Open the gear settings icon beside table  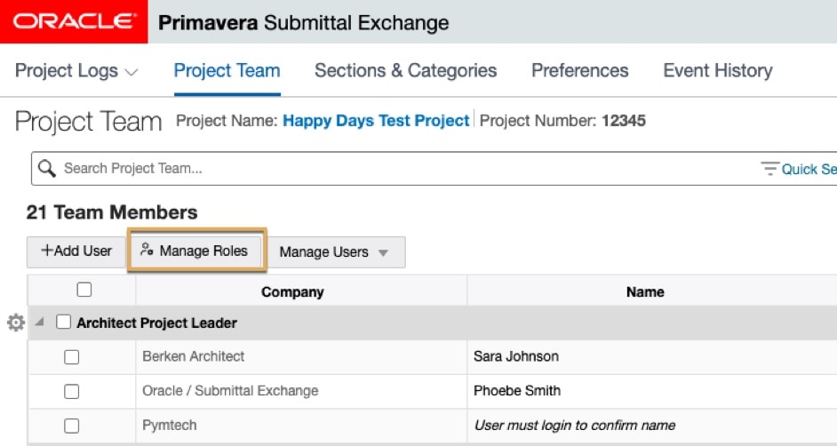pos(15,323)
